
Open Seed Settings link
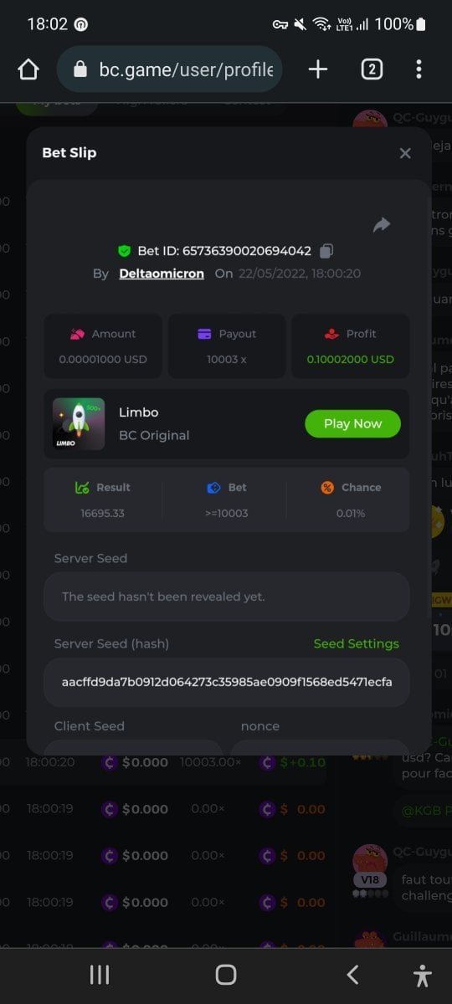tap(356, 643)
